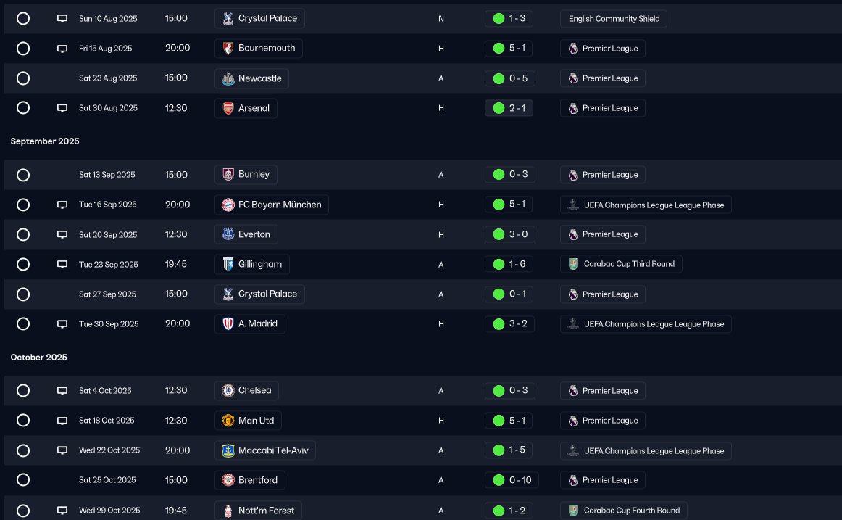Click the Man Utd crest icon
This screenshot has height=520, width=842.
tap(228, 421)
